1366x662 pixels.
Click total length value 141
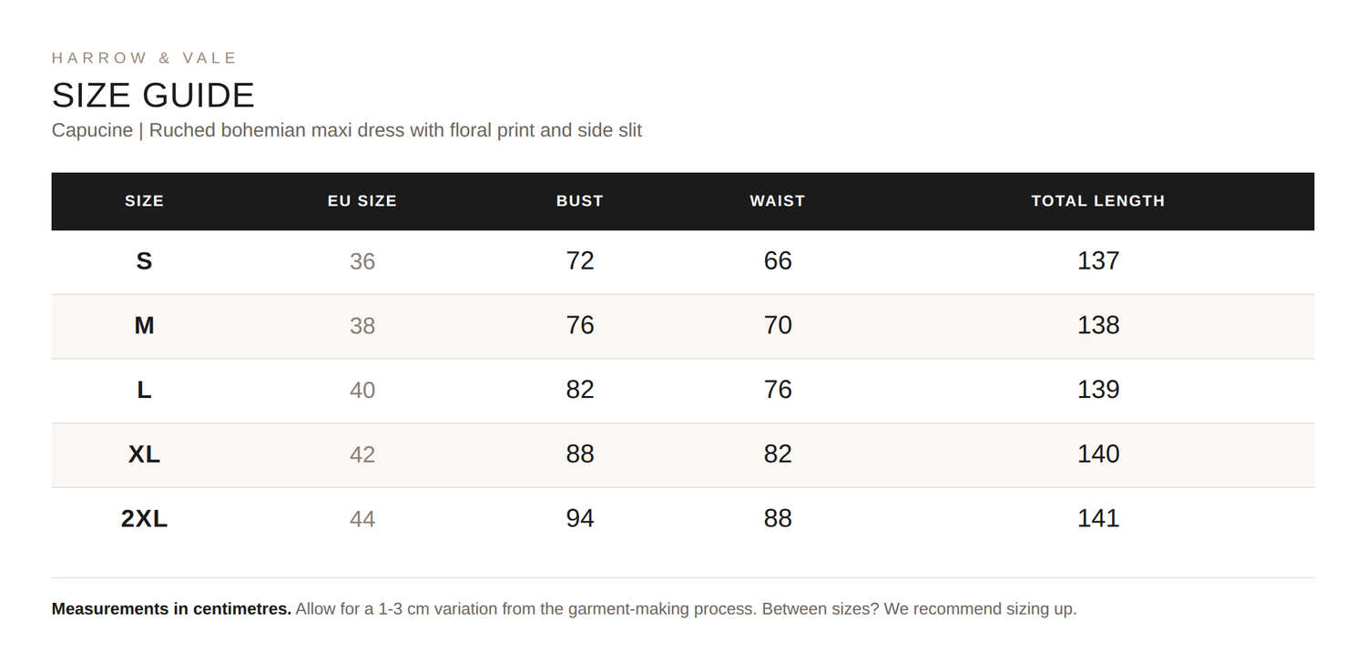coord(1098,518)
